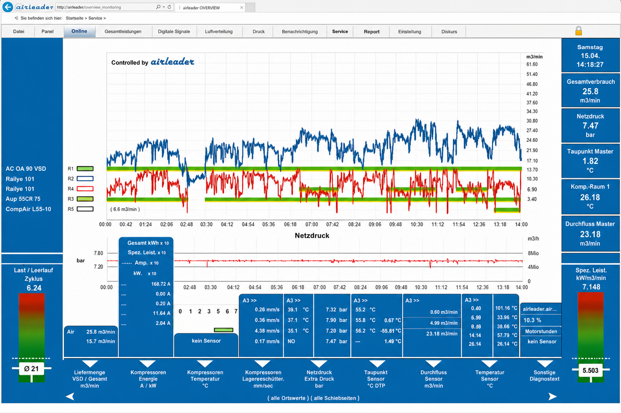Viewport: 621px width, 413px height.
Task: Close the airleader OVERVIEW browser tab
Action: coord(242,7)
